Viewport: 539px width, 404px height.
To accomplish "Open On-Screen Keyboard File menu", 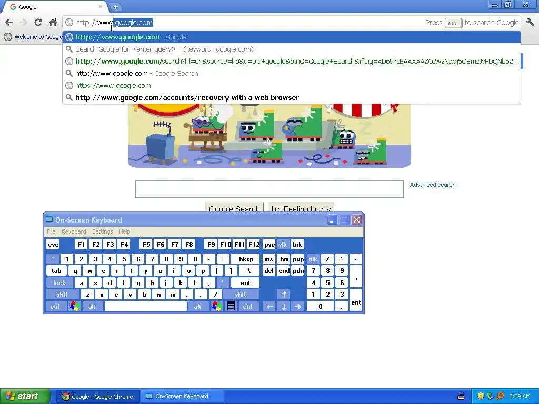I will click(x=51, y=231).
